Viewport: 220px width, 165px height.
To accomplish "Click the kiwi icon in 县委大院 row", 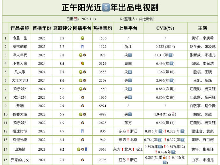I will point(80,114).
